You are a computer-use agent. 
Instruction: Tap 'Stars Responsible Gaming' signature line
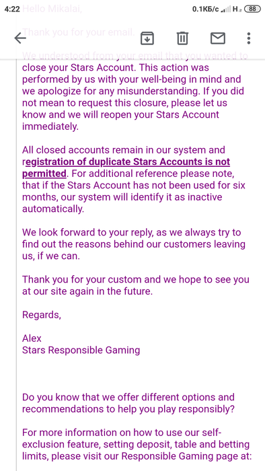tap(81, 351)
